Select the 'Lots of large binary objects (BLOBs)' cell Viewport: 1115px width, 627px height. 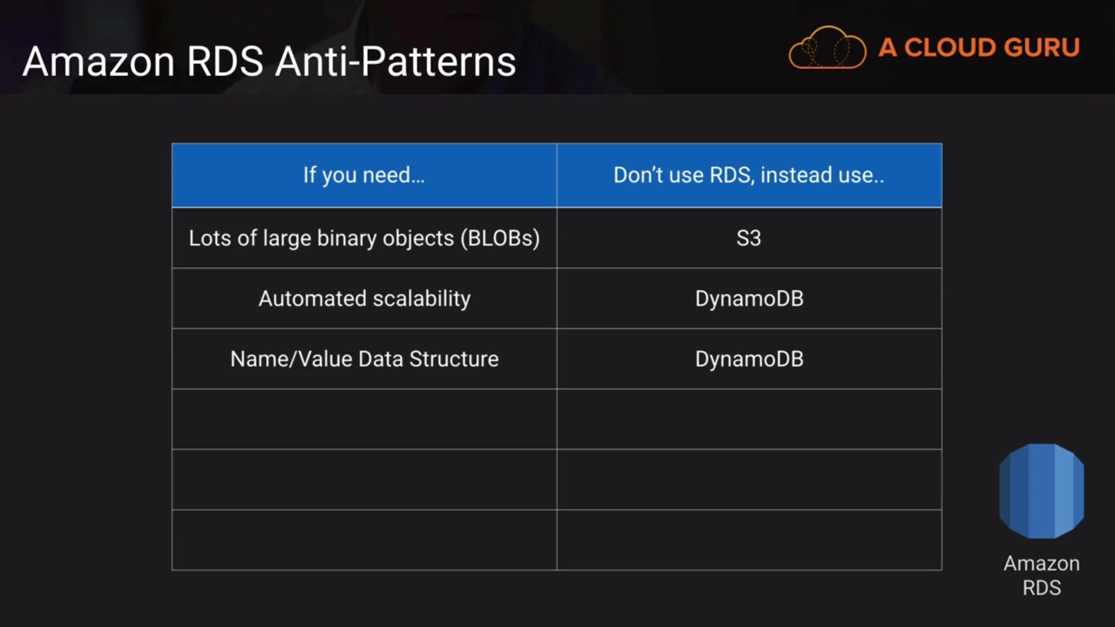pos(364,238)
